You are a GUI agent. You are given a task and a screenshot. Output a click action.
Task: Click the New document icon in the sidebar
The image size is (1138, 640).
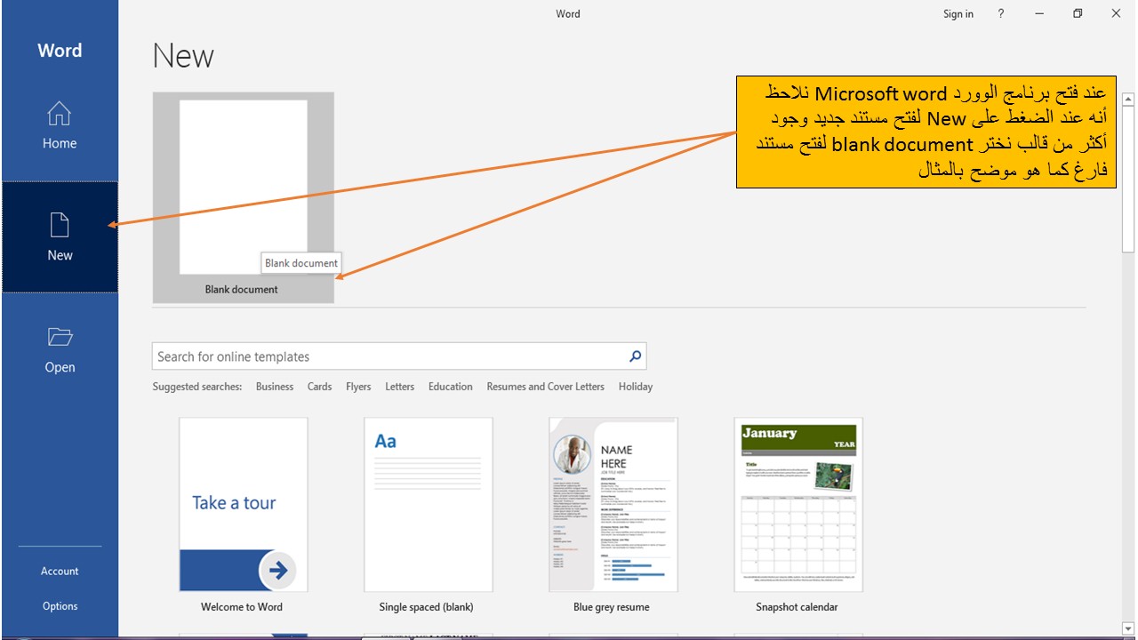click(59, 226)
